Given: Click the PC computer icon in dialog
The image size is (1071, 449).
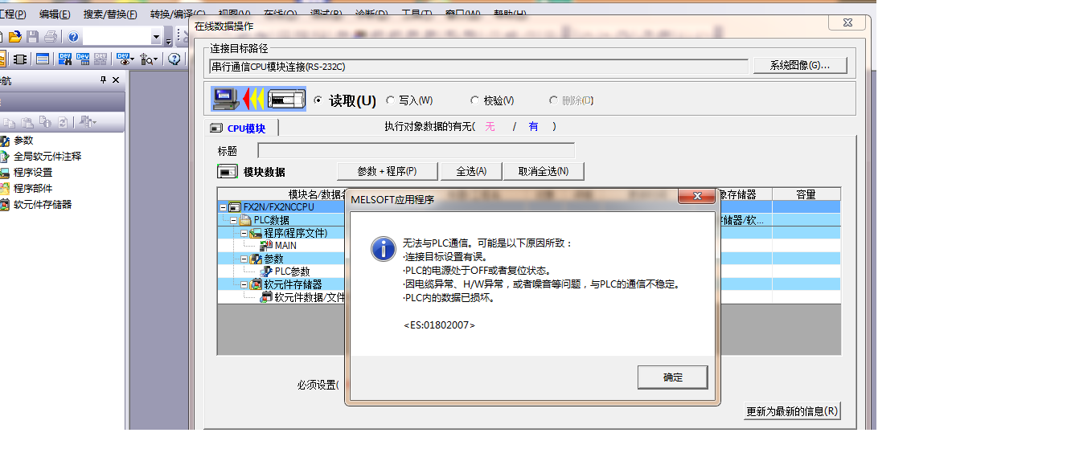Looking at the screenshot, I should pos(225,100).
